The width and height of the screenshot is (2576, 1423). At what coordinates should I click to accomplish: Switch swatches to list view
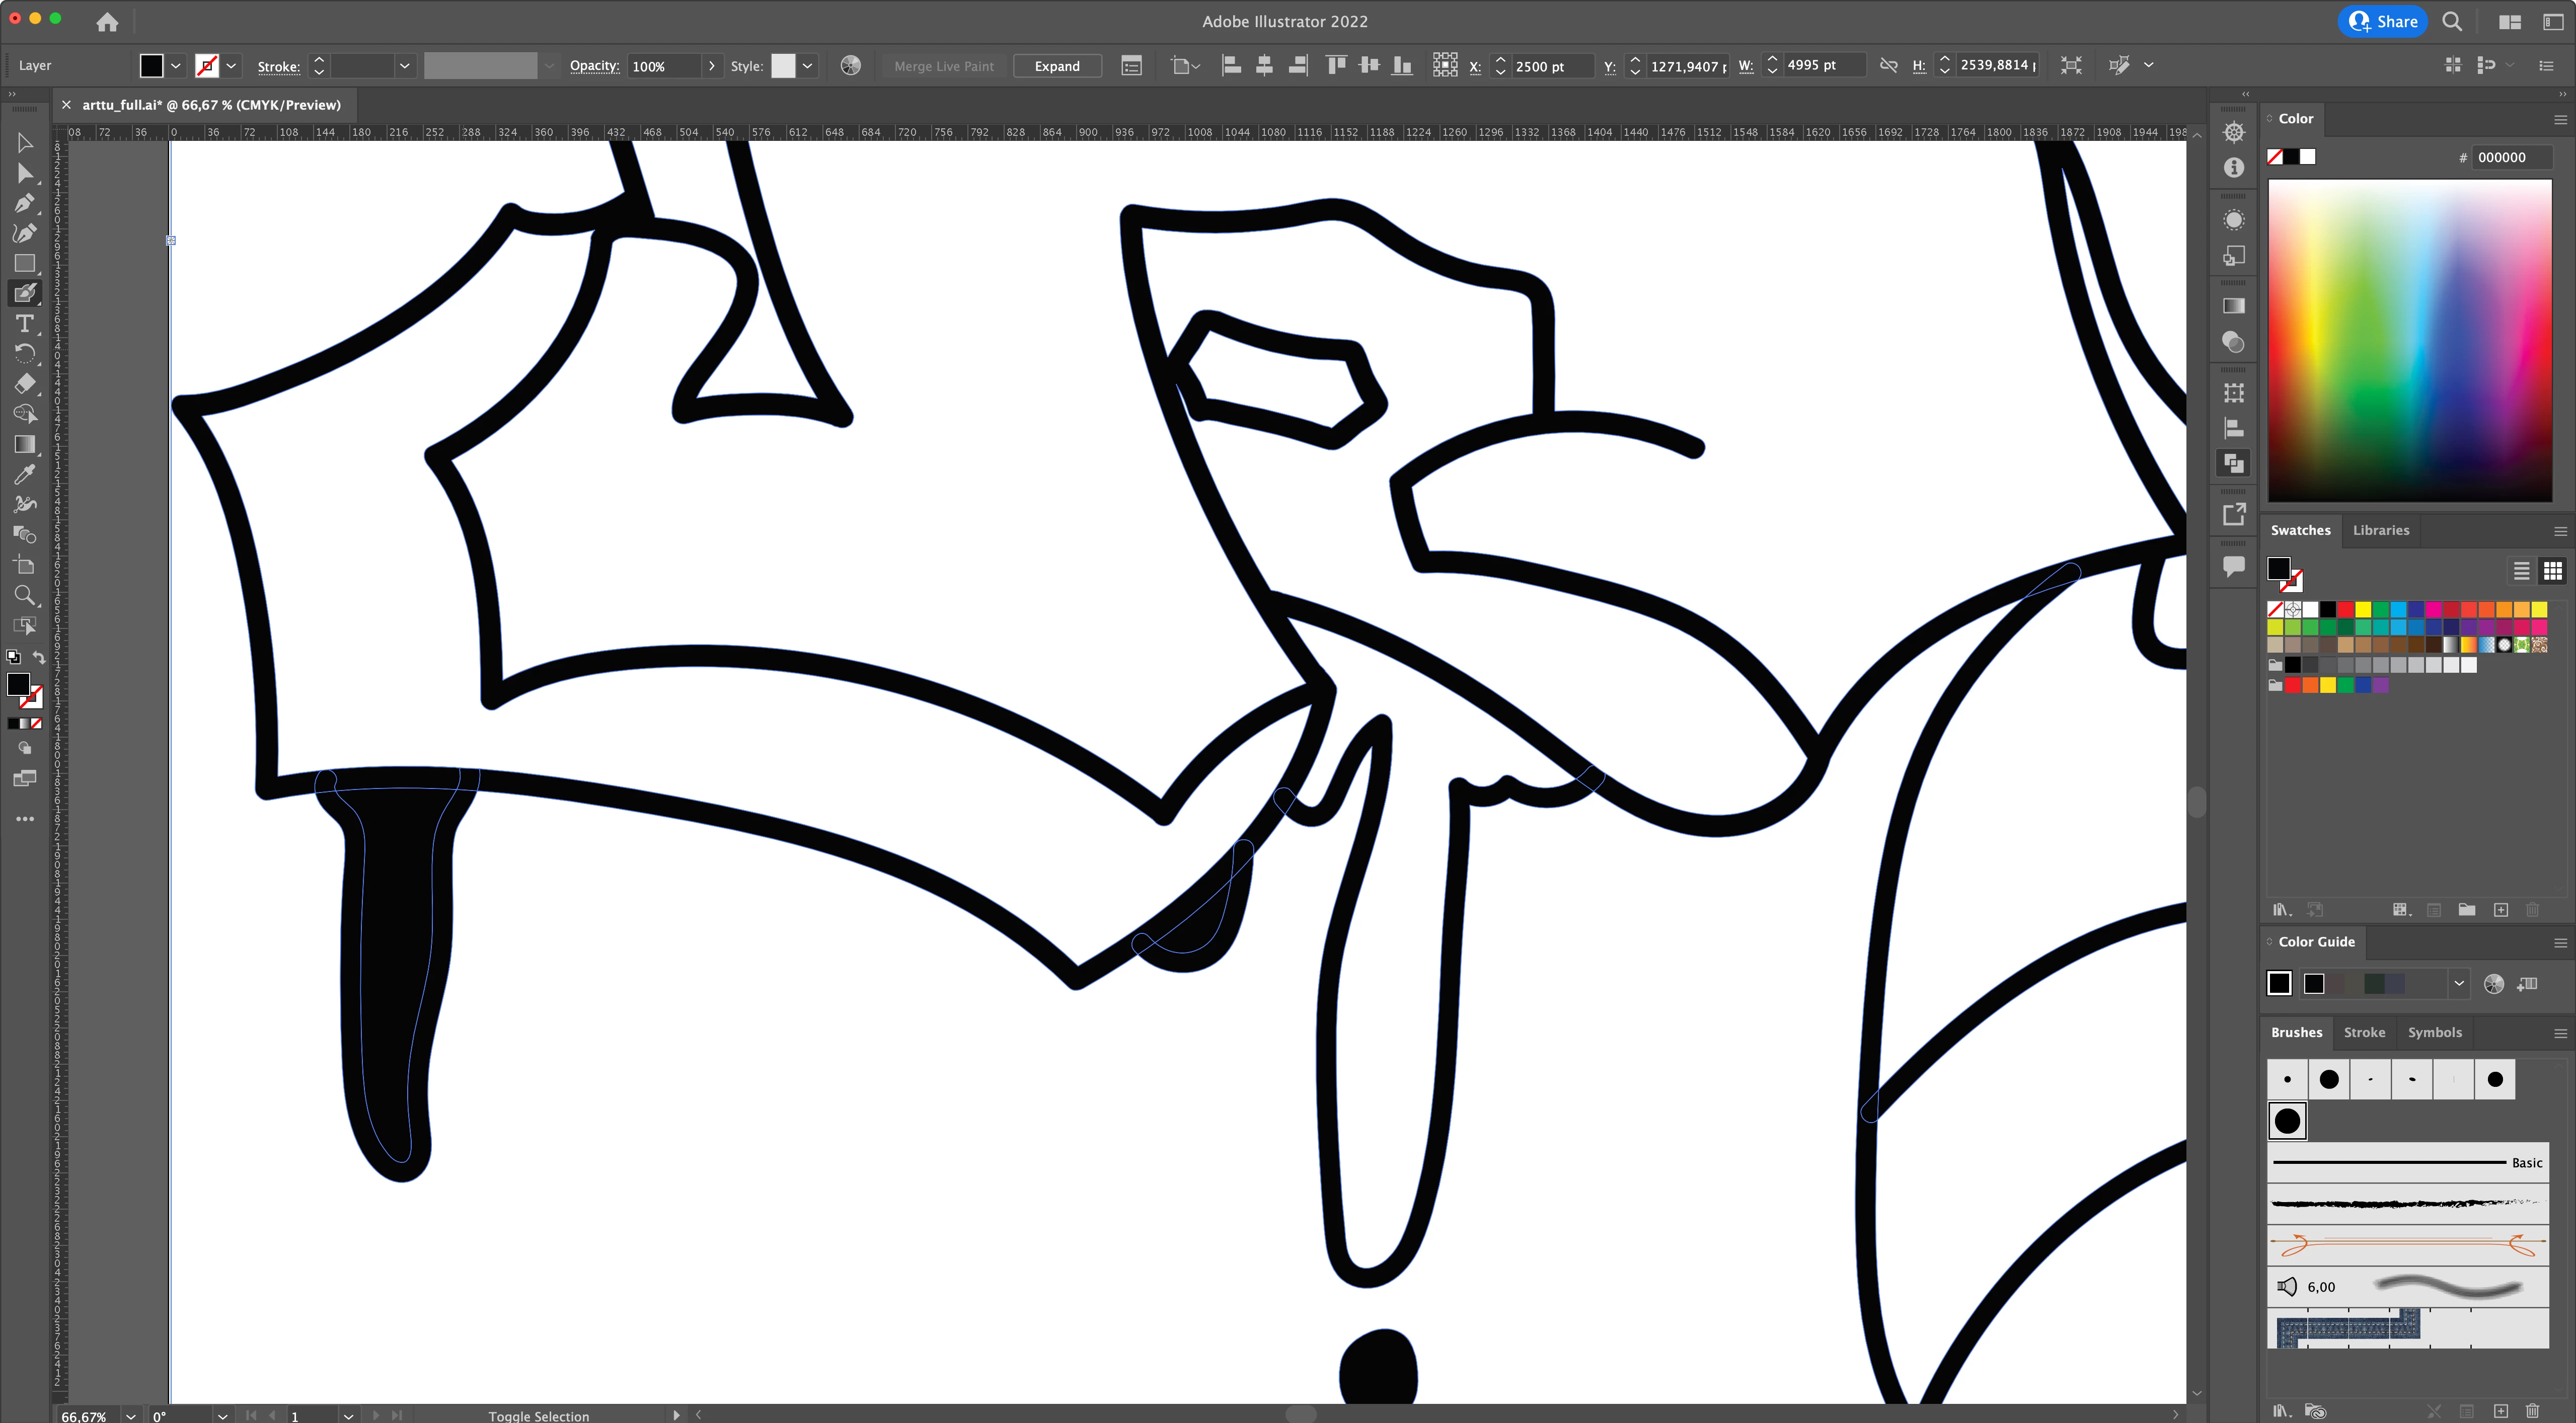point(2521,571)
